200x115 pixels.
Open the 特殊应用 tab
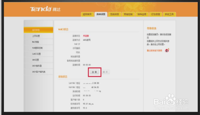(142, 14)
